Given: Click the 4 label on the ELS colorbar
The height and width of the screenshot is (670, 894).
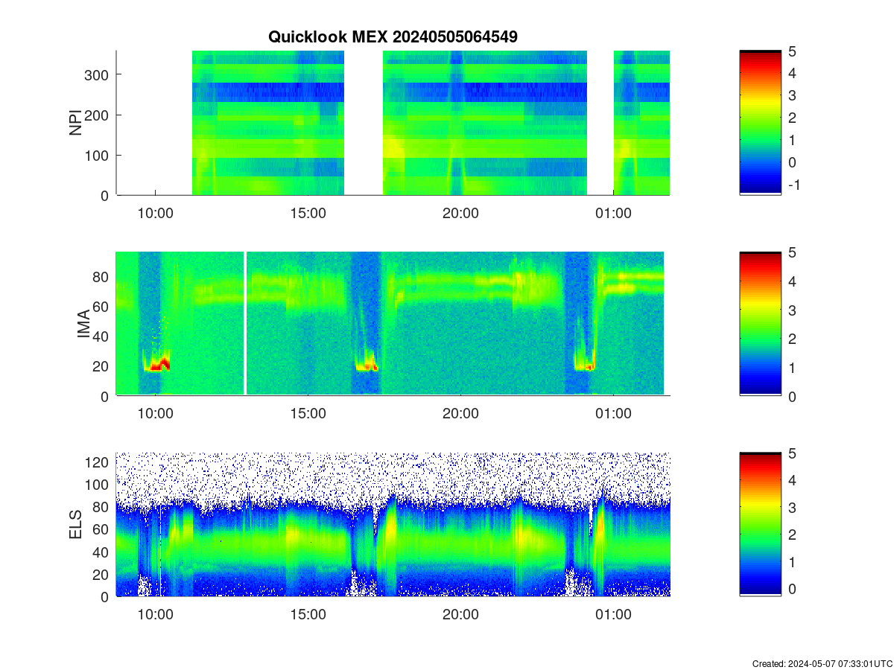Looking at the screenshot, I should tap(792, 480).
